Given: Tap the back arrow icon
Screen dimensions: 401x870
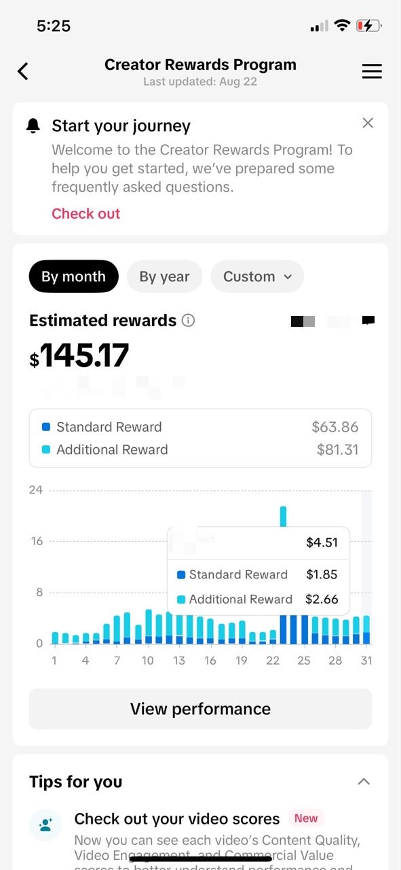Looking at the screenshot, I should pos(23,71).
